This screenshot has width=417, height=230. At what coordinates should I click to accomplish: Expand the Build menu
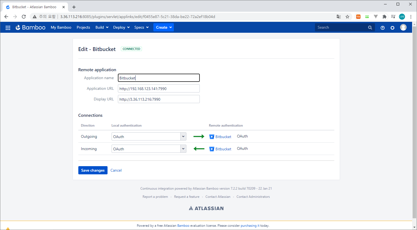[x=102, y=27]
